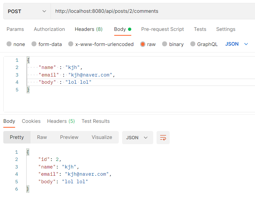Switch to the Params tab
255x200 pixels.
pos(15,29)
